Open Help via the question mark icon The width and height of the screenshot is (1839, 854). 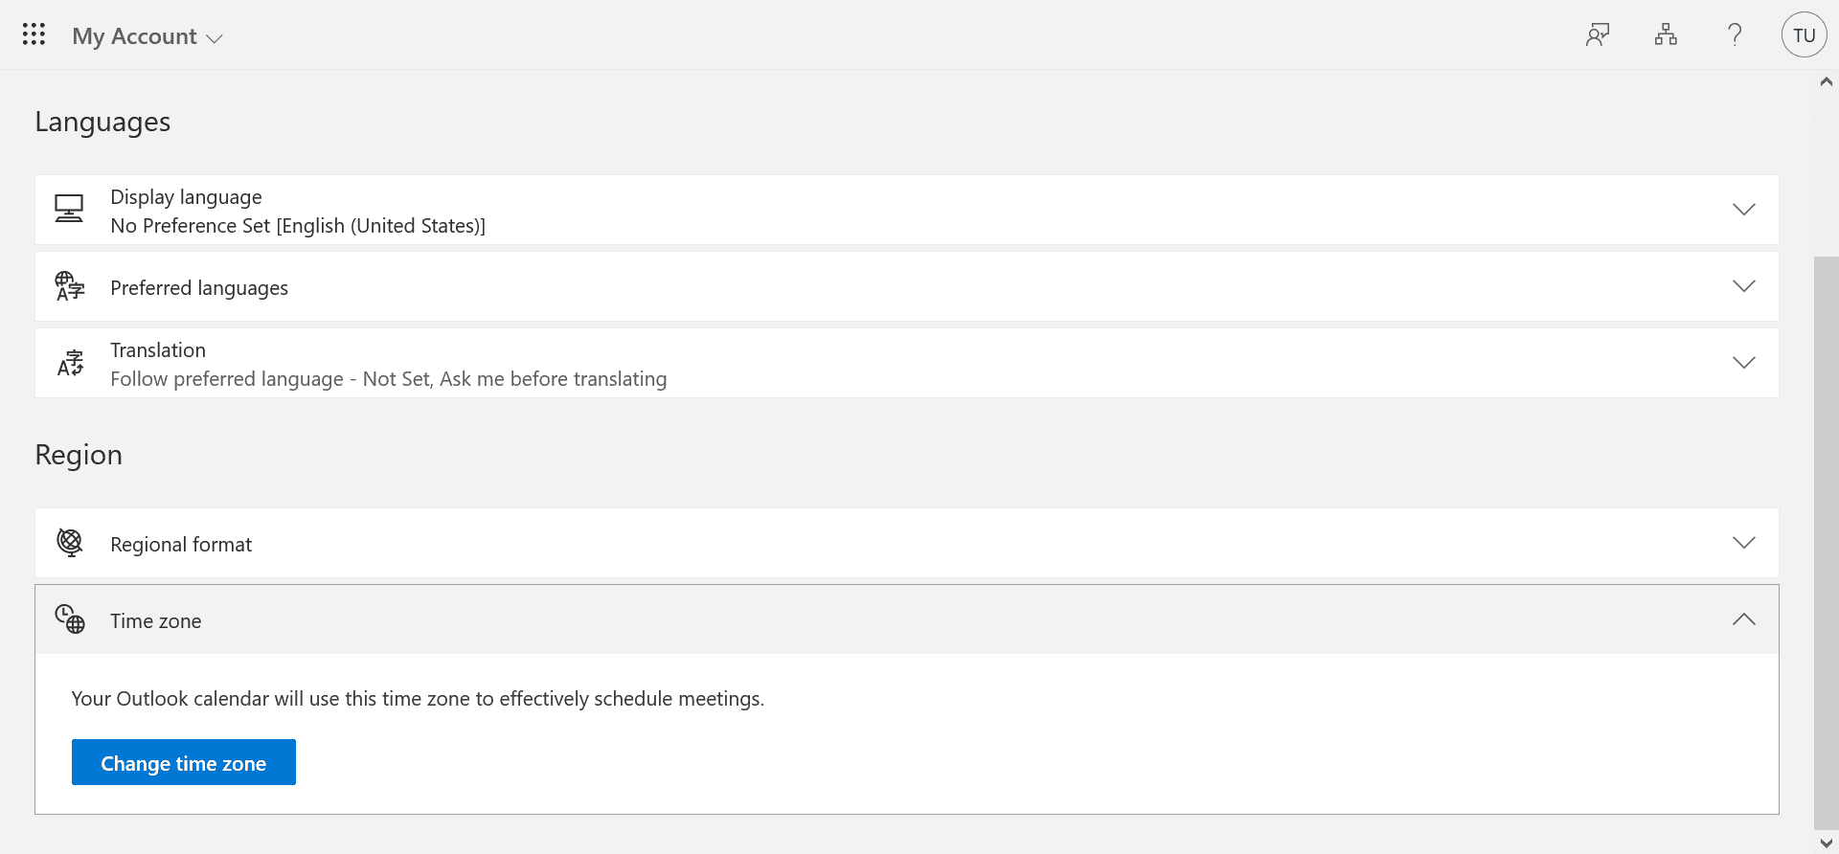[1734, 34]
